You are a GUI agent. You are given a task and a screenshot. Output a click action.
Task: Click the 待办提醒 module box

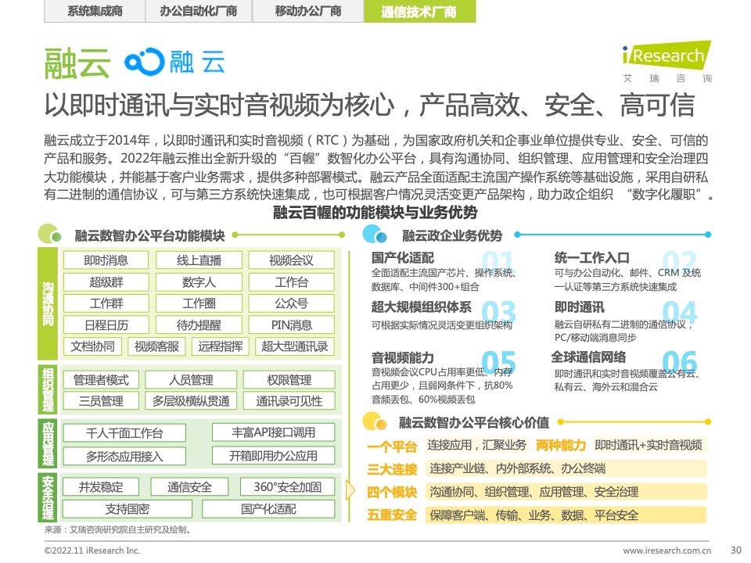point(199,325)
